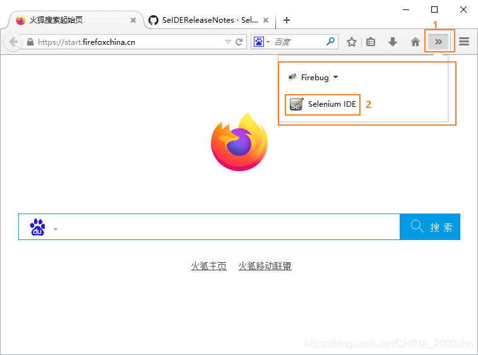Viewport: 478px width, 355px height.
Task: Toggle the overflow chevron toolbar button
Action: [438, 42]
